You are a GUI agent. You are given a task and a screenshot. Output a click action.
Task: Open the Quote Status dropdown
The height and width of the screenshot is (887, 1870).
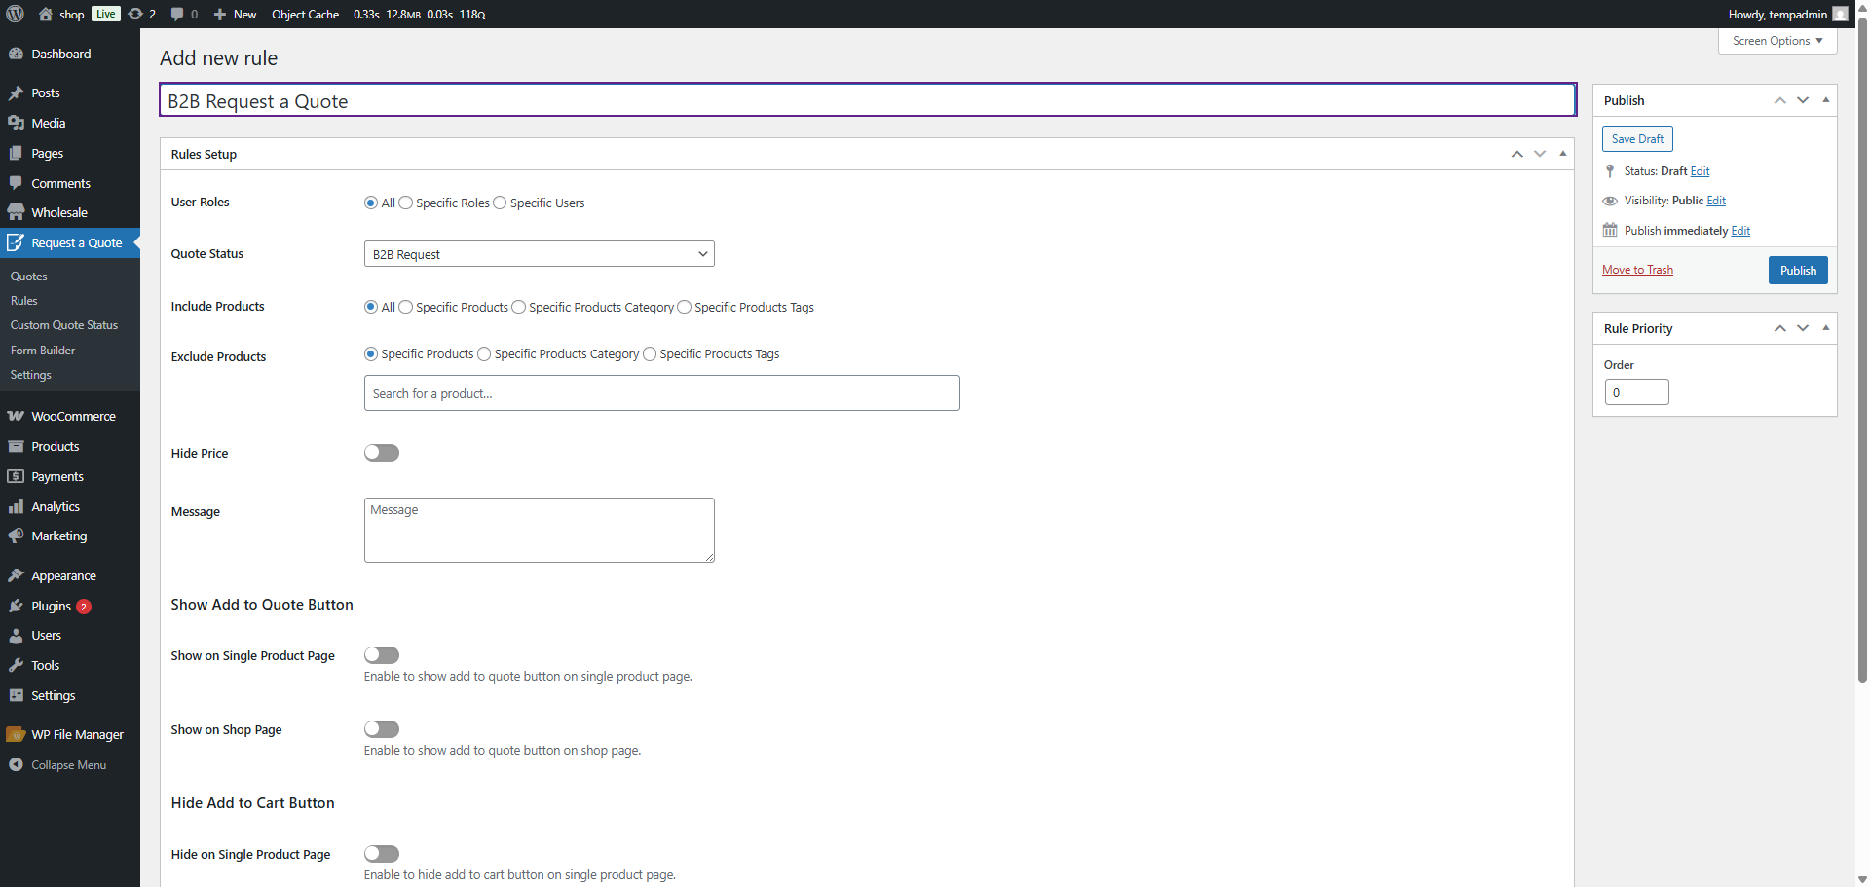tap(539, 253)
